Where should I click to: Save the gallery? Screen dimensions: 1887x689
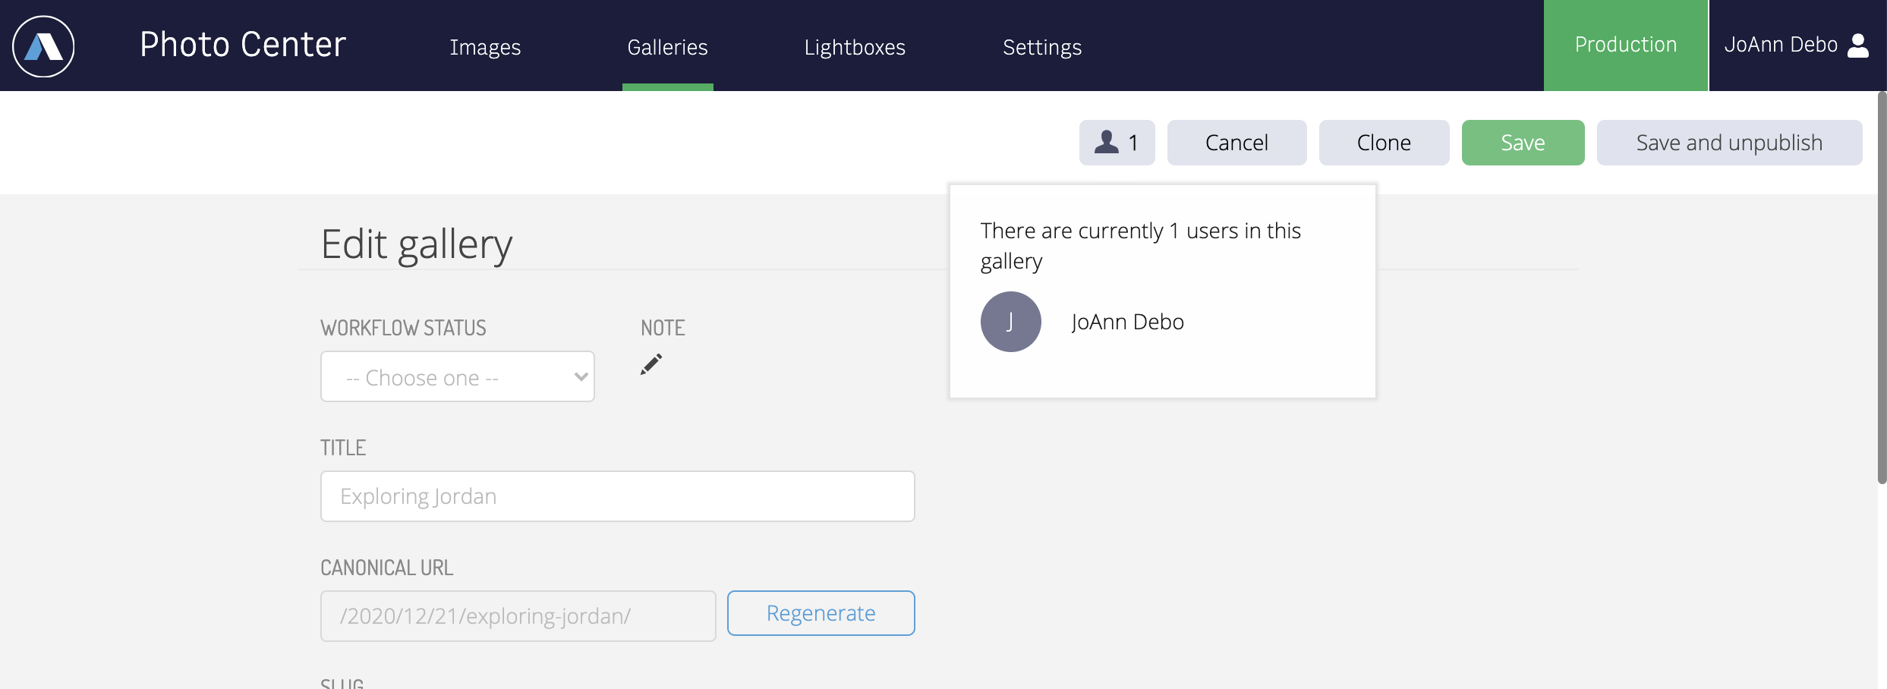point(1523,143)
